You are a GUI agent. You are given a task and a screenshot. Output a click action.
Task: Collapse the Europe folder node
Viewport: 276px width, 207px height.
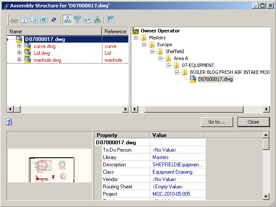(144, 45)
